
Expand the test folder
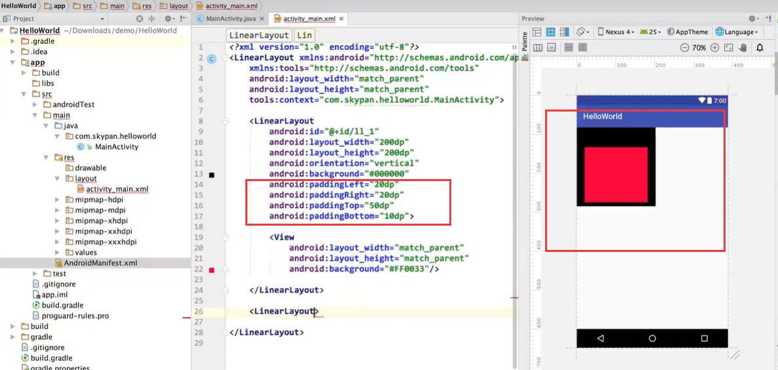(35, 274)
